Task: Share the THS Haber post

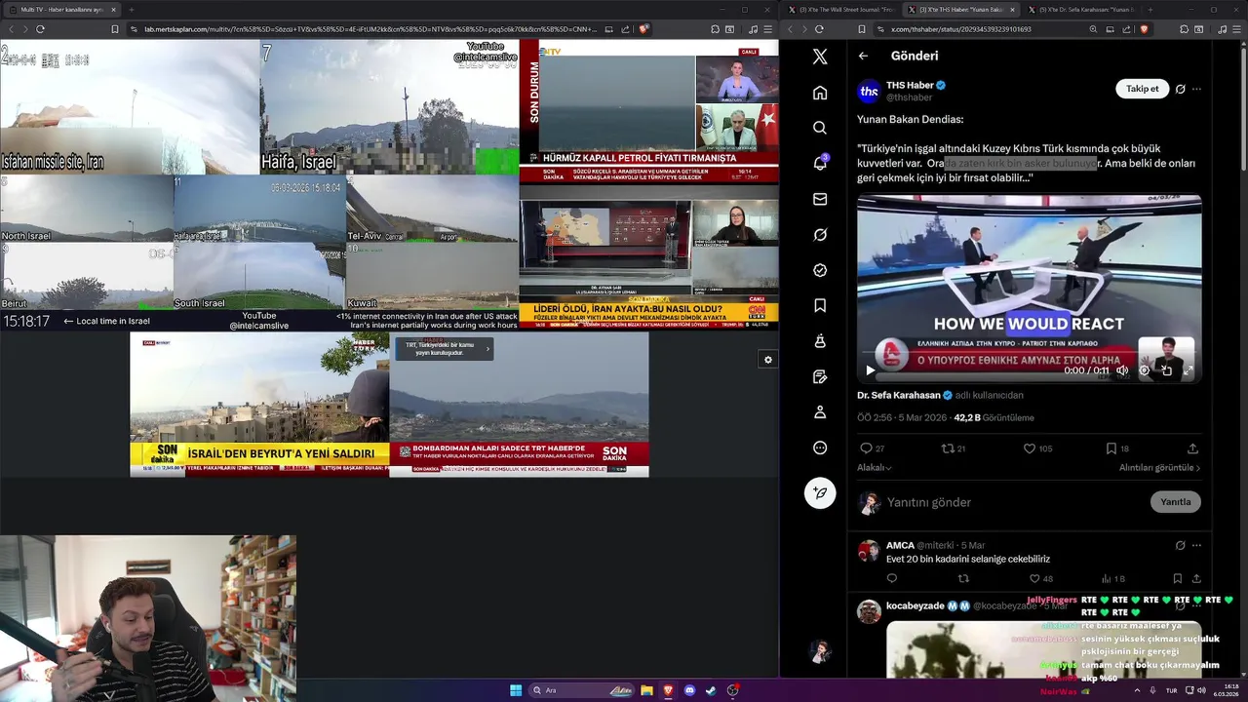Action: (1192, 448)
